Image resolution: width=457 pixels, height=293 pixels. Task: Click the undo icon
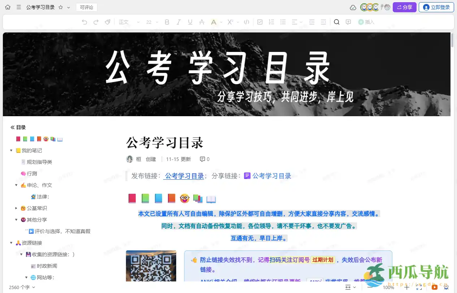[x=84, y=22]
